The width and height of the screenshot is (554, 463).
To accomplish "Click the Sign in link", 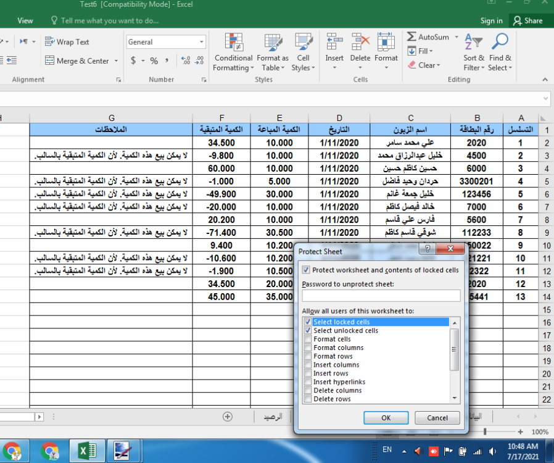I will [x=491, y=21].
